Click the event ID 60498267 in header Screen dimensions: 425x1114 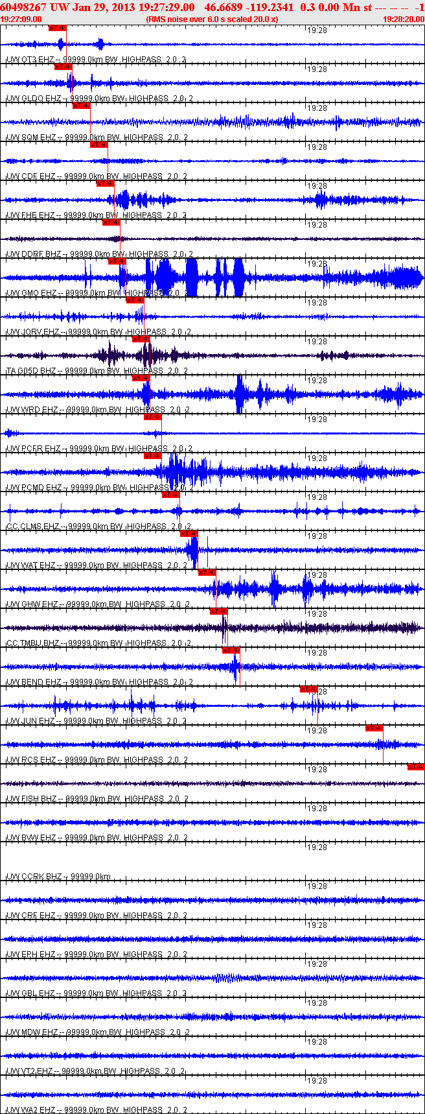point(23,7)
